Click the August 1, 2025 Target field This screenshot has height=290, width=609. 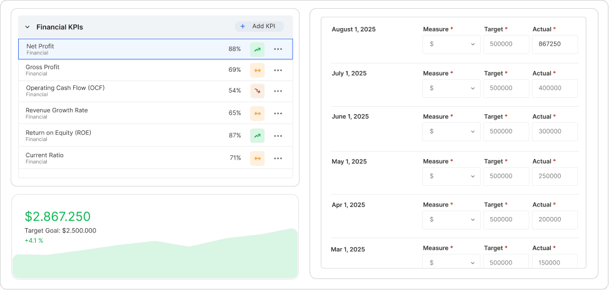coord(506,44)
